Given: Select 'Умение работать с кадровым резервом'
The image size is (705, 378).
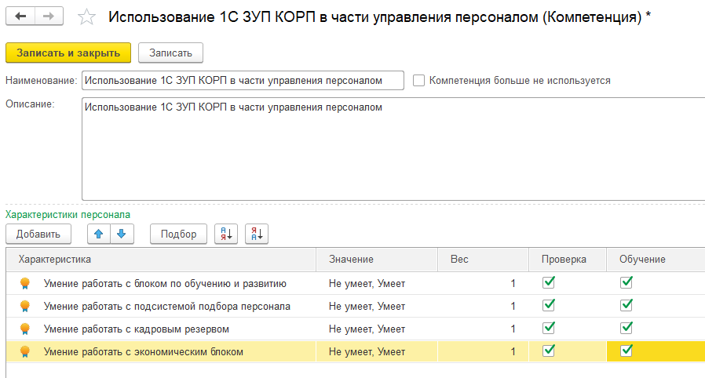Looking at the screenshot, I should tap(137, 329).
